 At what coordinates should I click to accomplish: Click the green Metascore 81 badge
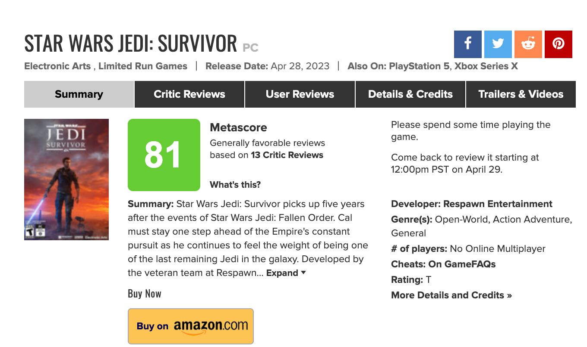(x=164, y=154)
